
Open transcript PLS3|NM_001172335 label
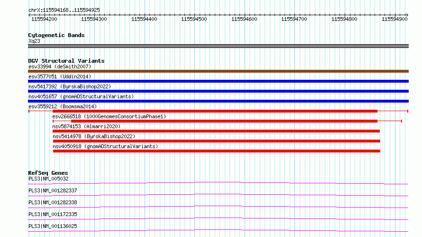click(53, 214)
